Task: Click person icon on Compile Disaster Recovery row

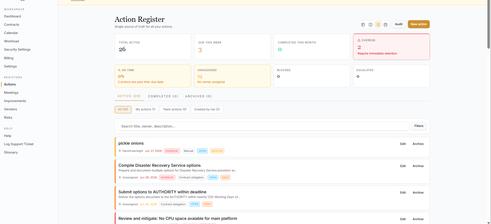Action: point(120,178)
